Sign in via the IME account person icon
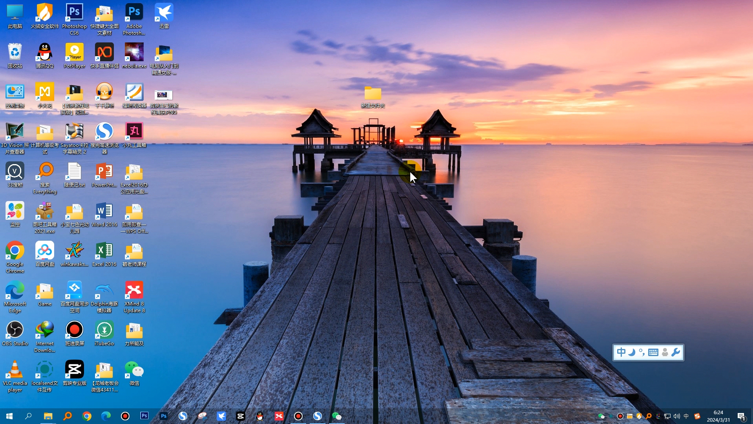The width and height of the screenshot is (753, 424). click(665, 352)
